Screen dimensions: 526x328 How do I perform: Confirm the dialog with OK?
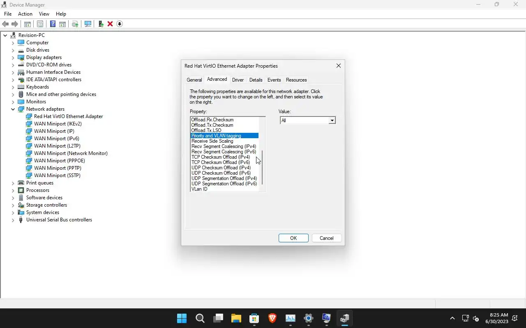(293, 238)
